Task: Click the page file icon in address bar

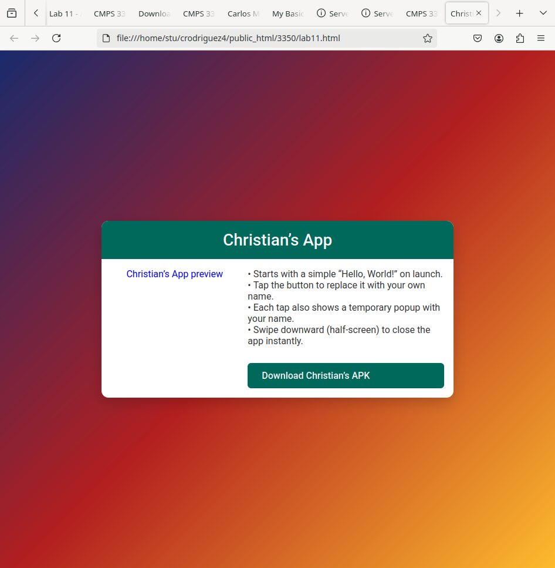Action: (x=106, y=38)
